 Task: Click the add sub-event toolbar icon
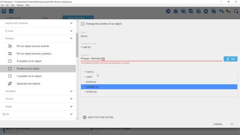coord(191,11)
